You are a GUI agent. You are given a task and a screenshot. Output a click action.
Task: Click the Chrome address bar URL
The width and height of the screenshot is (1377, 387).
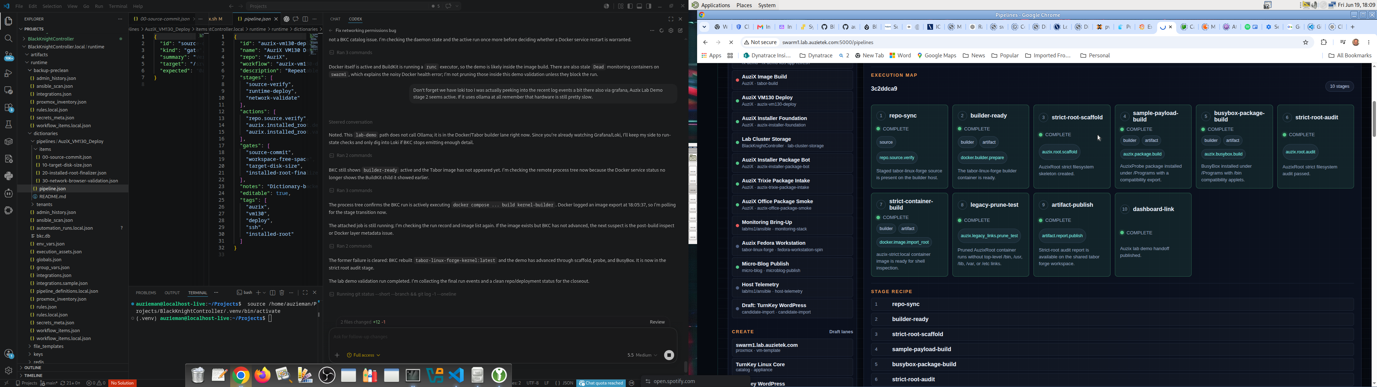(x=828, y=43)
